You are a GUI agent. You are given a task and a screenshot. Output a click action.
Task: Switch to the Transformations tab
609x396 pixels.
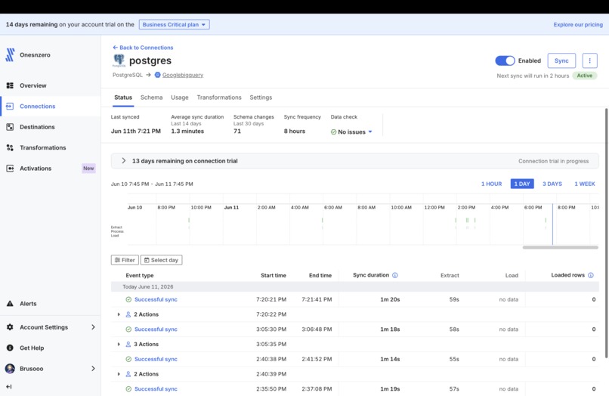[x=219, y=97]
